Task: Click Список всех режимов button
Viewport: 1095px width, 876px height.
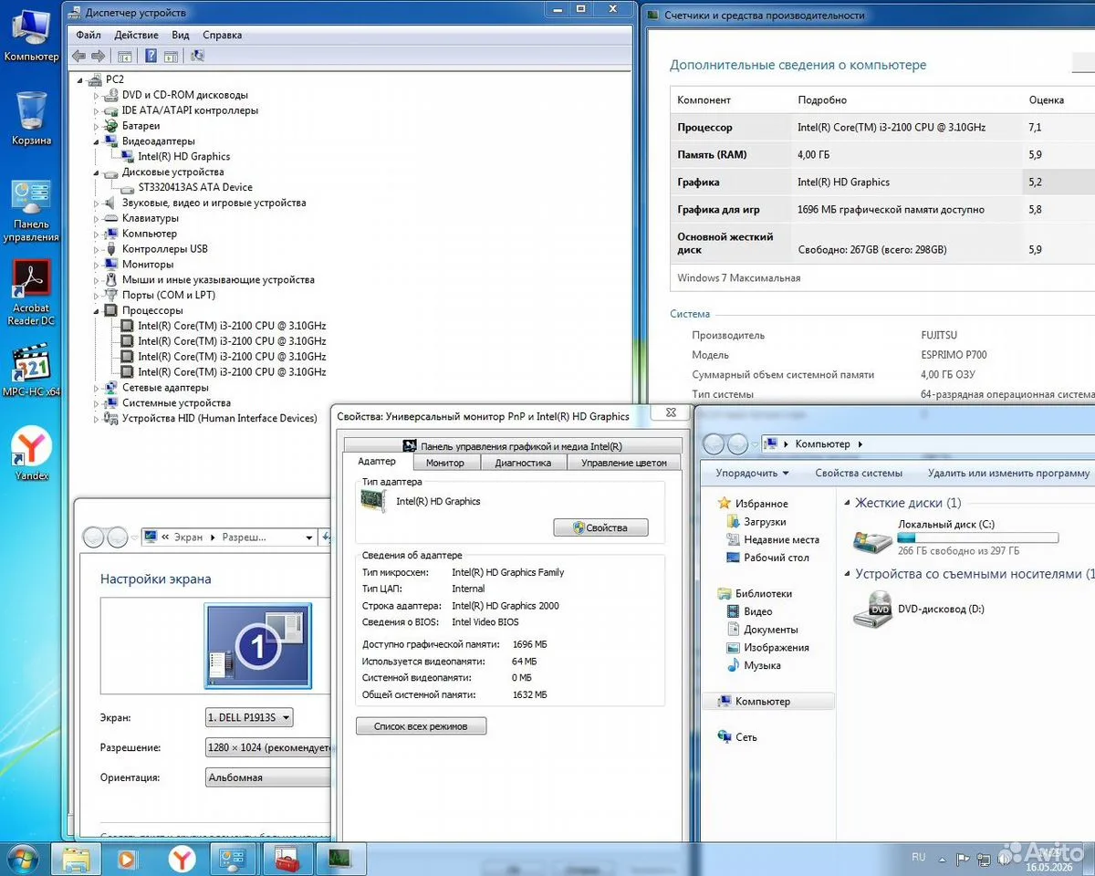Action: (x=421, y=726)
